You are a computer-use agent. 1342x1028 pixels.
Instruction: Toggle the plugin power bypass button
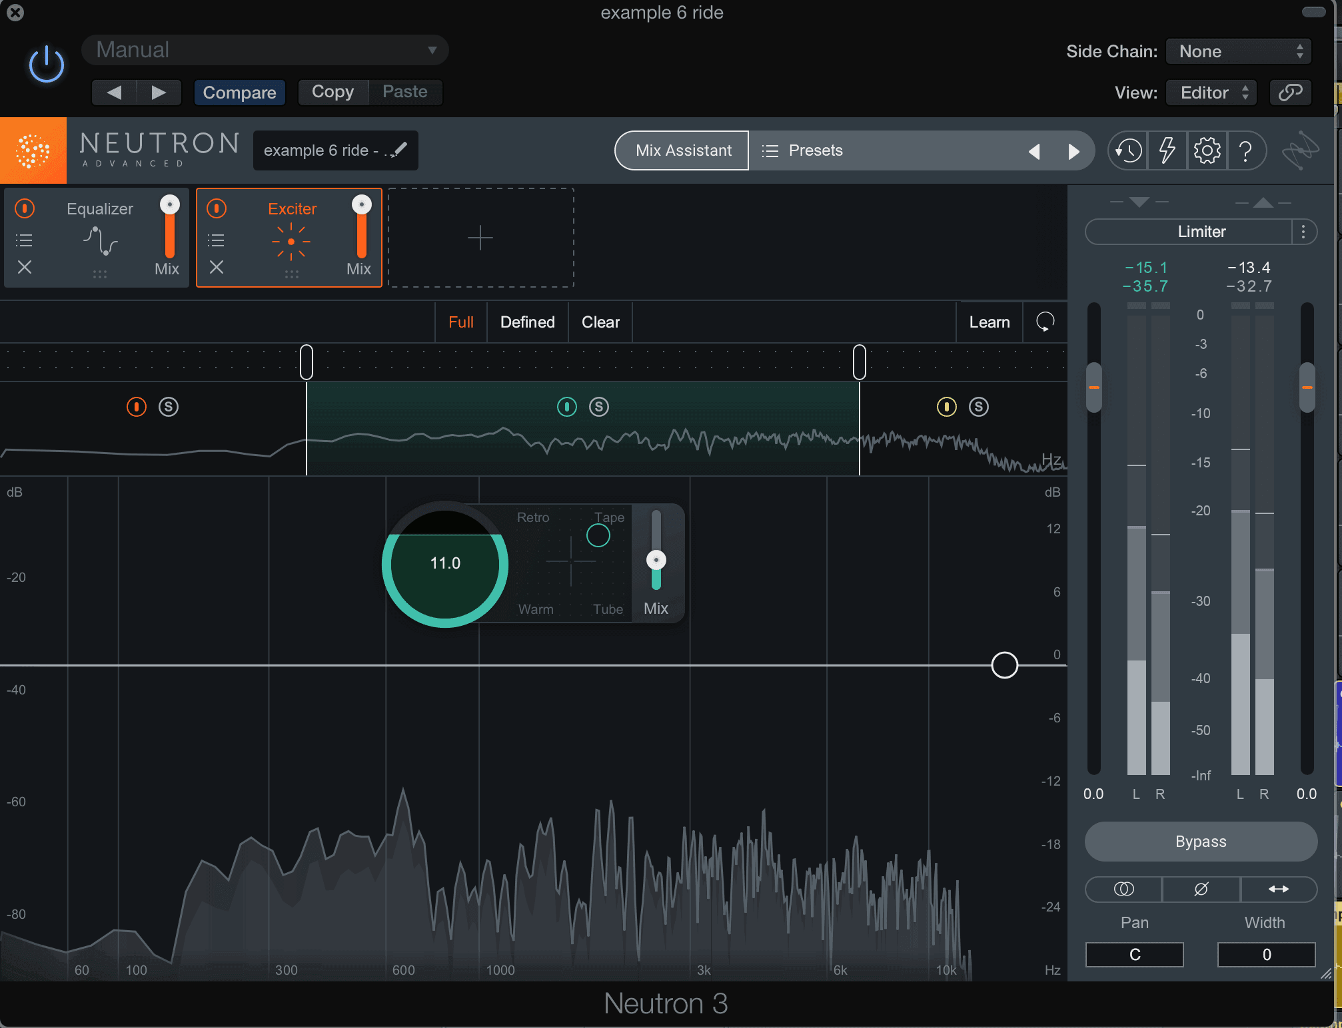click(x=47, y=65)
